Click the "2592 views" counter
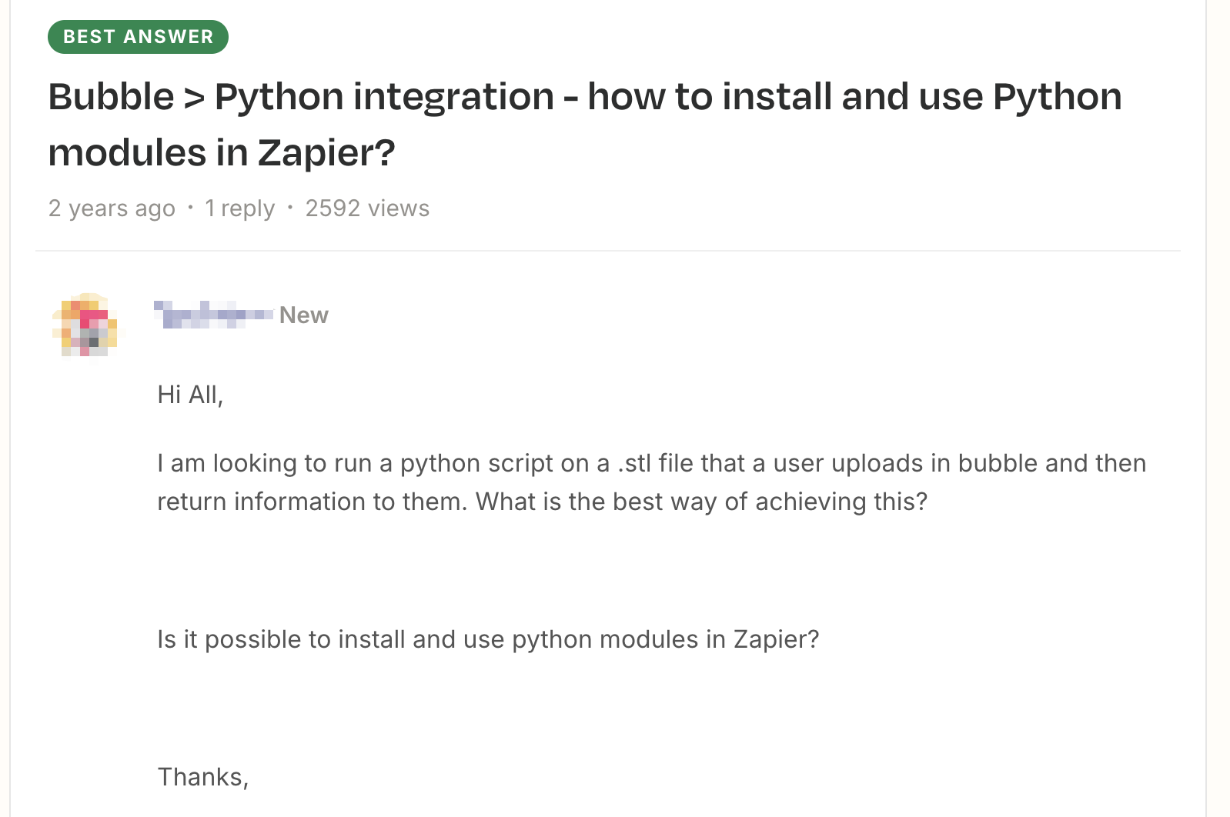 (x=367, y=208)
